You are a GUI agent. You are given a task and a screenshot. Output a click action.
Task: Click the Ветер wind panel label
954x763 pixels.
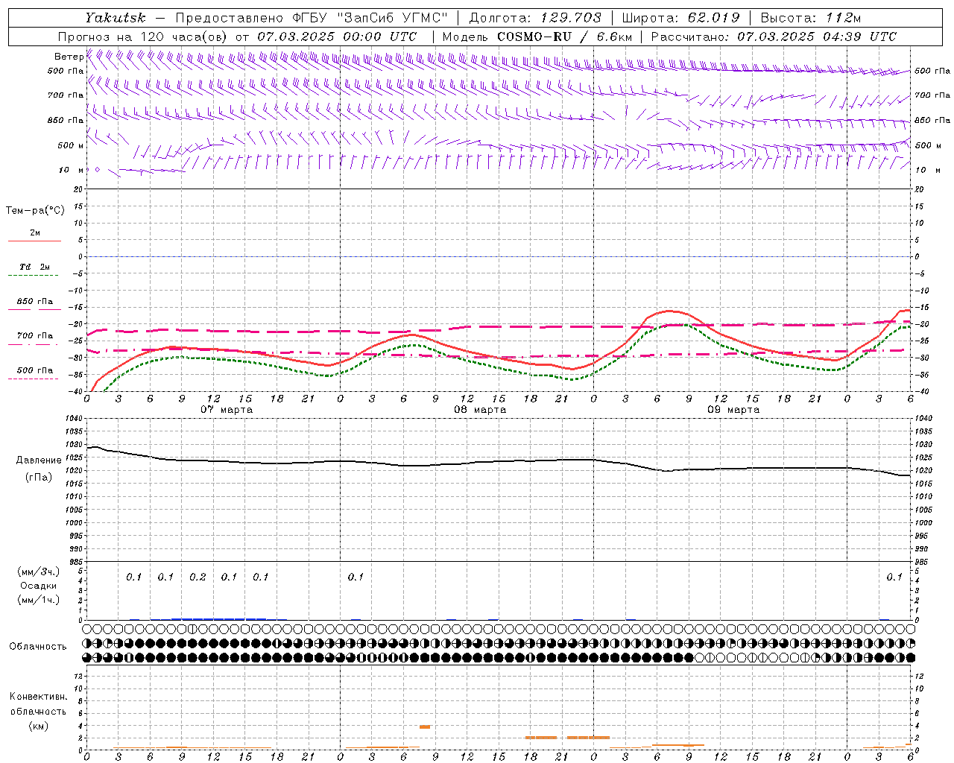(69, 57)
